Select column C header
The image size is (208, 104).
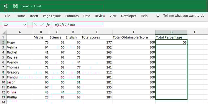[57, 32]
